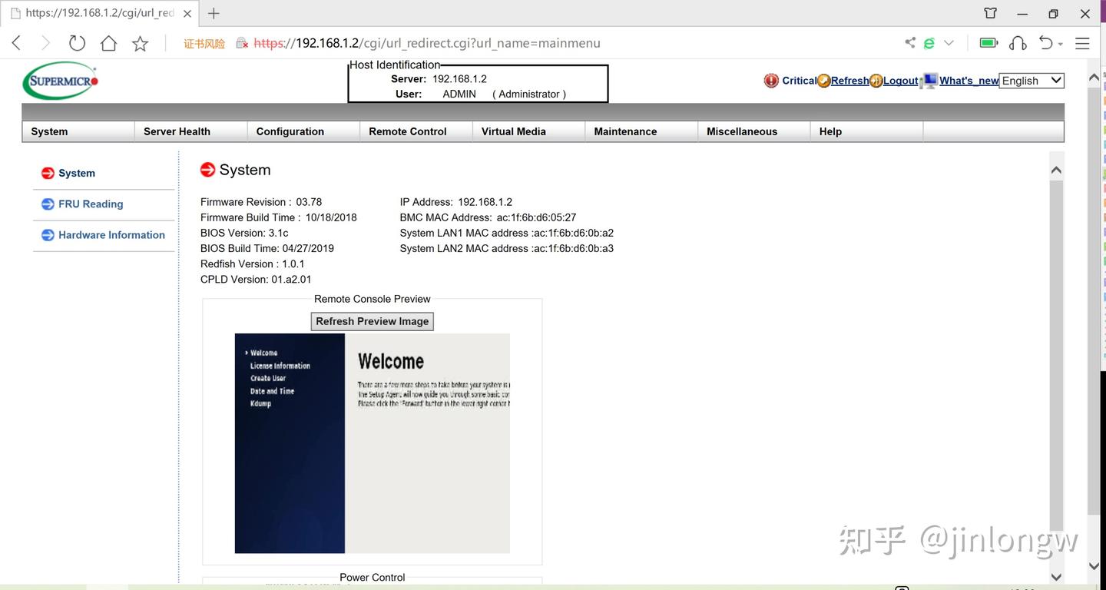Image resolution: width=1106 pixels, height=590 pixels.
Task: Click the outer page scrollbar up arrow
Action: 1094,78
